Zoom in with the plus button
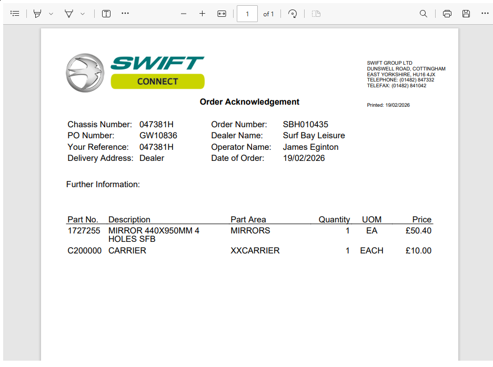 click(202, 14)
